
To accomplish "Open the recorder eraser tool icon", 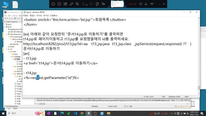I will (146, 4).
